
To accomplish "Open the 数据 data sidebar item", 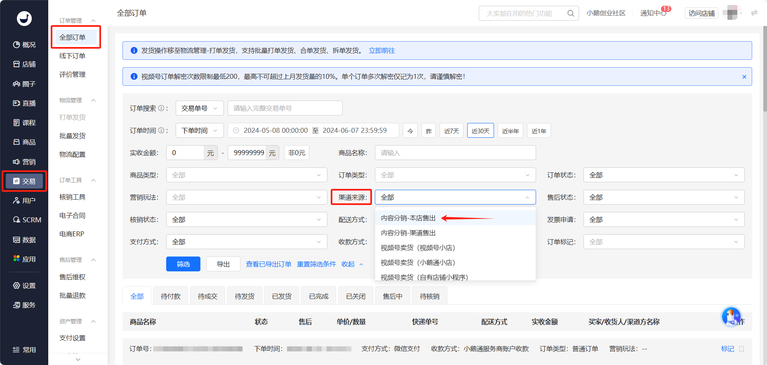I will [24, 240].
